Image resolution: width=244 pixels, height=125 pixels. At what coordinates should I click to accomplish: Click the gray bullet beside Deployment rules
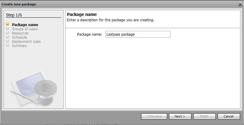(8, 41)
